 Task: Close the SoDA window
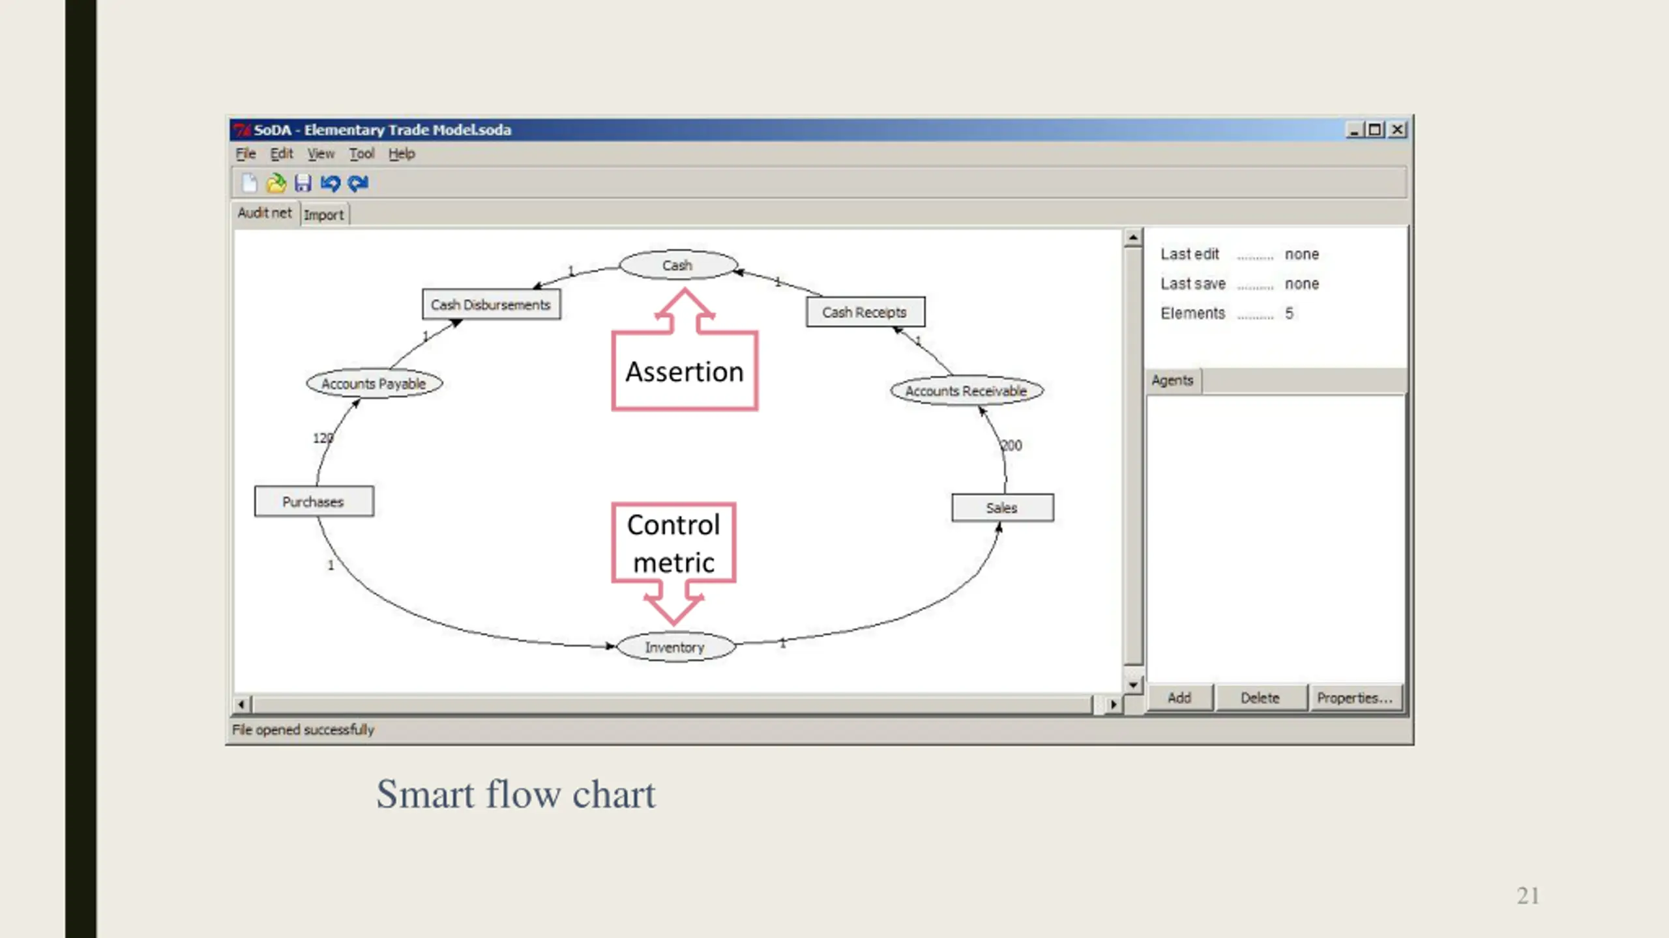point(1397,130)
